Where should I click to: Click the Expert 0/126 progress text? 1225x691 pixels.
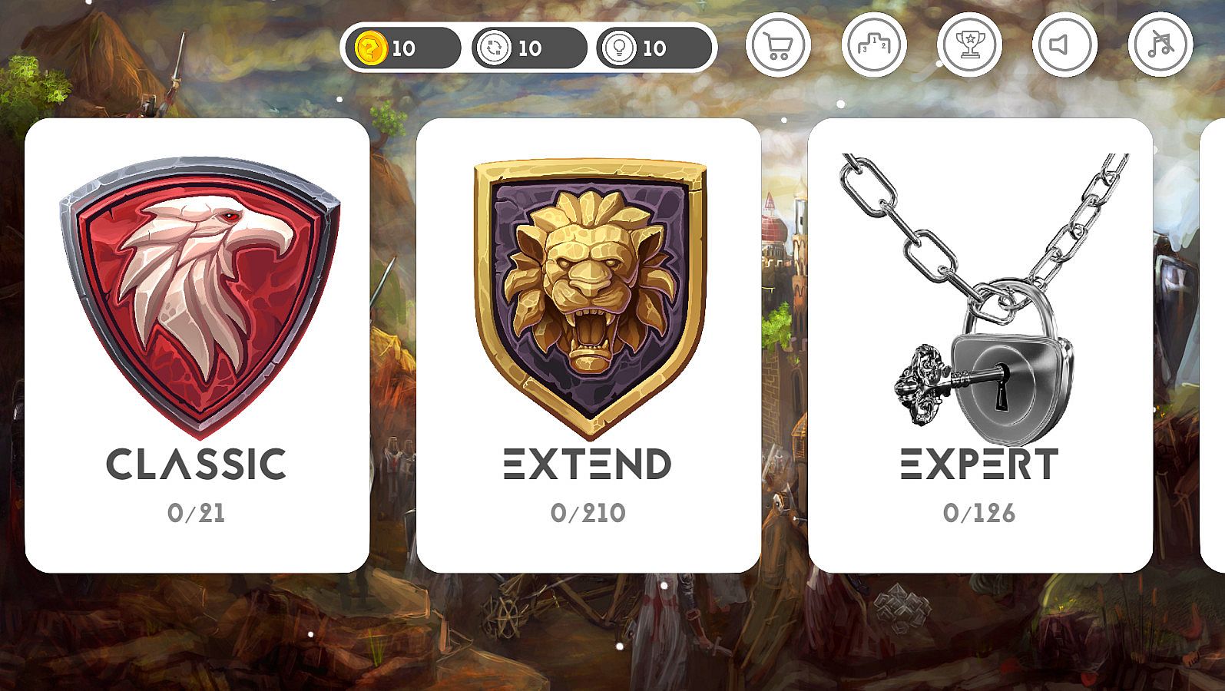click(980, 513)
